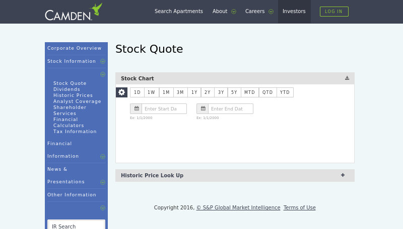Collapse submenu chevron above Stock Quote
Screen dimensions: 403x229
[103, 74]
